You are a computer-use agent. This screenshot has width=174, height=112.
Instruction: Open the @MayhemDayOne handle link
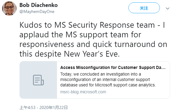click(37, 11)
